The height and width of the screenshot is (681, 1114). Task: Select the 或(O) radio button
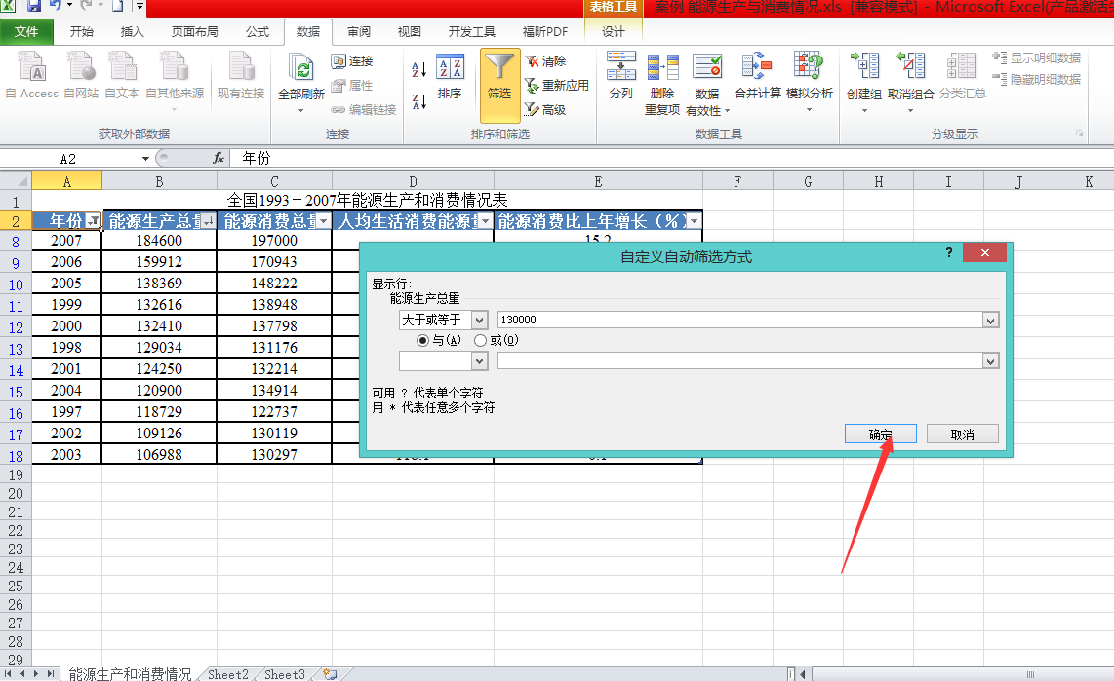(x=480, y=341)
